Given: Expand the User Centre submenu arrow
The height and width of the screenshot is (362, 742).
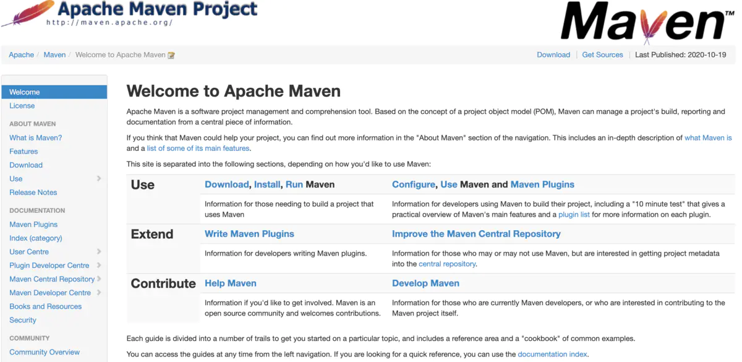Looking at the screenshot, I should (x=99, y=252).
